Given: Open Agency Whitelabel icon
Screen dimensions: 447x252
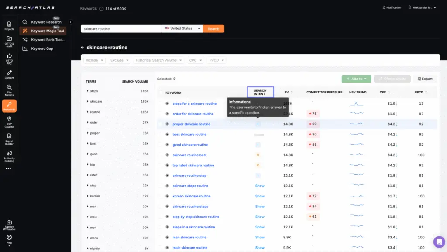Looking at the screenshot, I should [9, 225].
